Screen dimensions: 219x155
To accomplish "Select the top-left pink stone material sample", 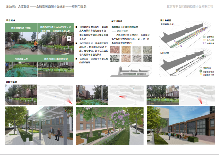I will coord(114,50).
